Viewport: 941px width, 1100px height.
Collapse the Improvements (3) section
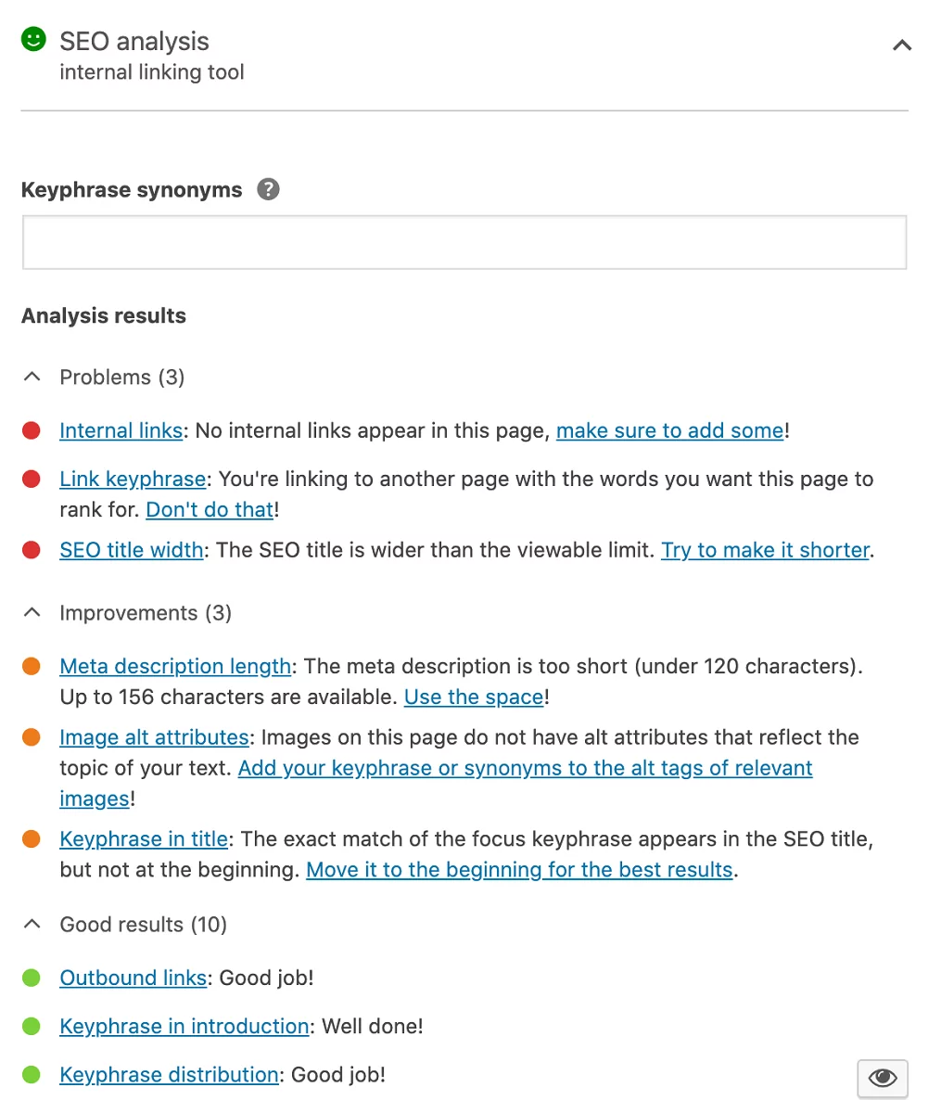[32, 613]
